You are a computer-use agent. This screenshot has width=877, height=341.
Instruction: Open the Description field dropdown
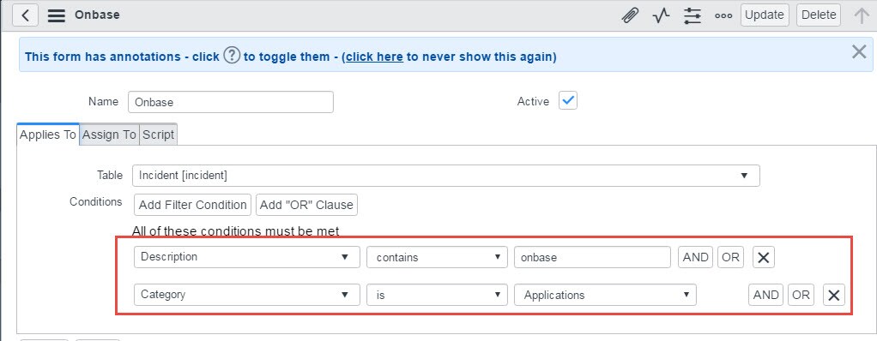click(x=246, y=257)
